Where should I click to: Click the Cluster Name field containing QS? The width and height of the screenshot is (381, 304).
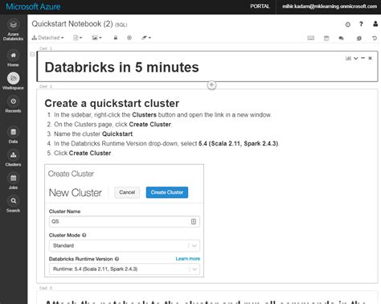pyautogui.click(x=125, y=221)
